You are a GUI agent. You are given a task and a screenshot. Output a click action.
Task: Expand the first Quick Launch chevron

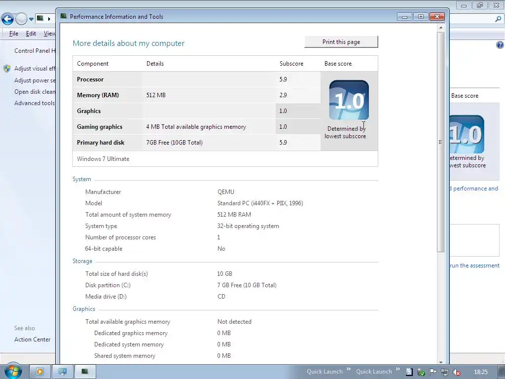349,369
